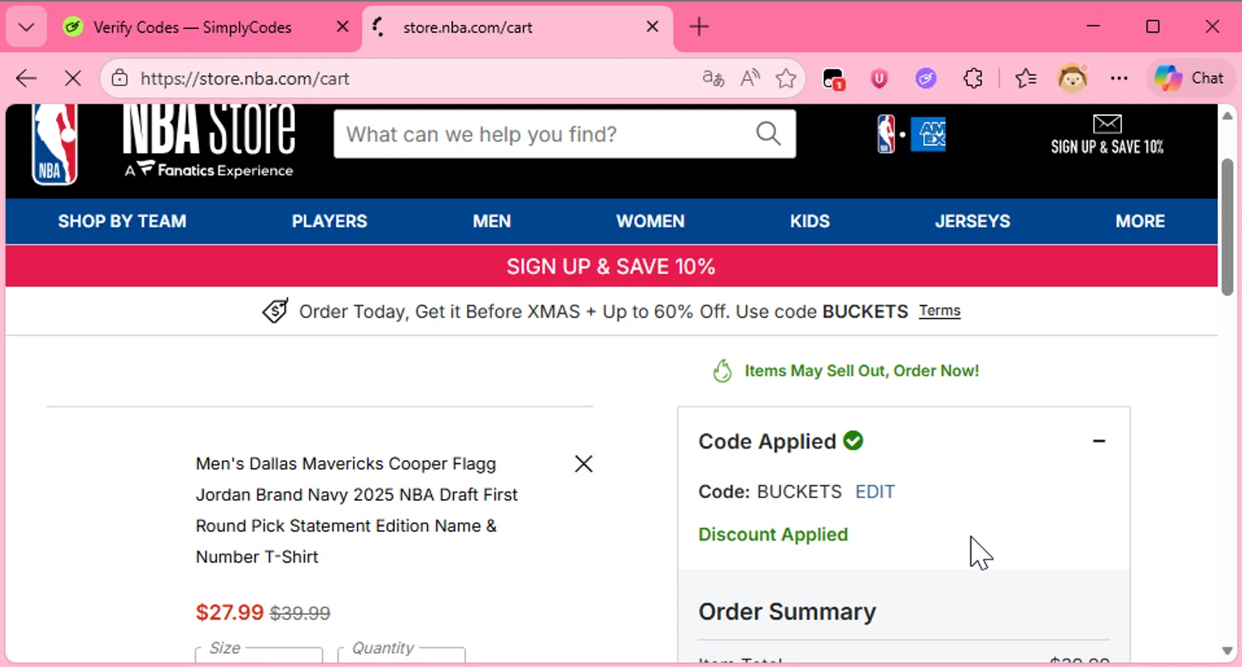Open the Women menu
The image size is (1242, 667).
coord(650,221)
